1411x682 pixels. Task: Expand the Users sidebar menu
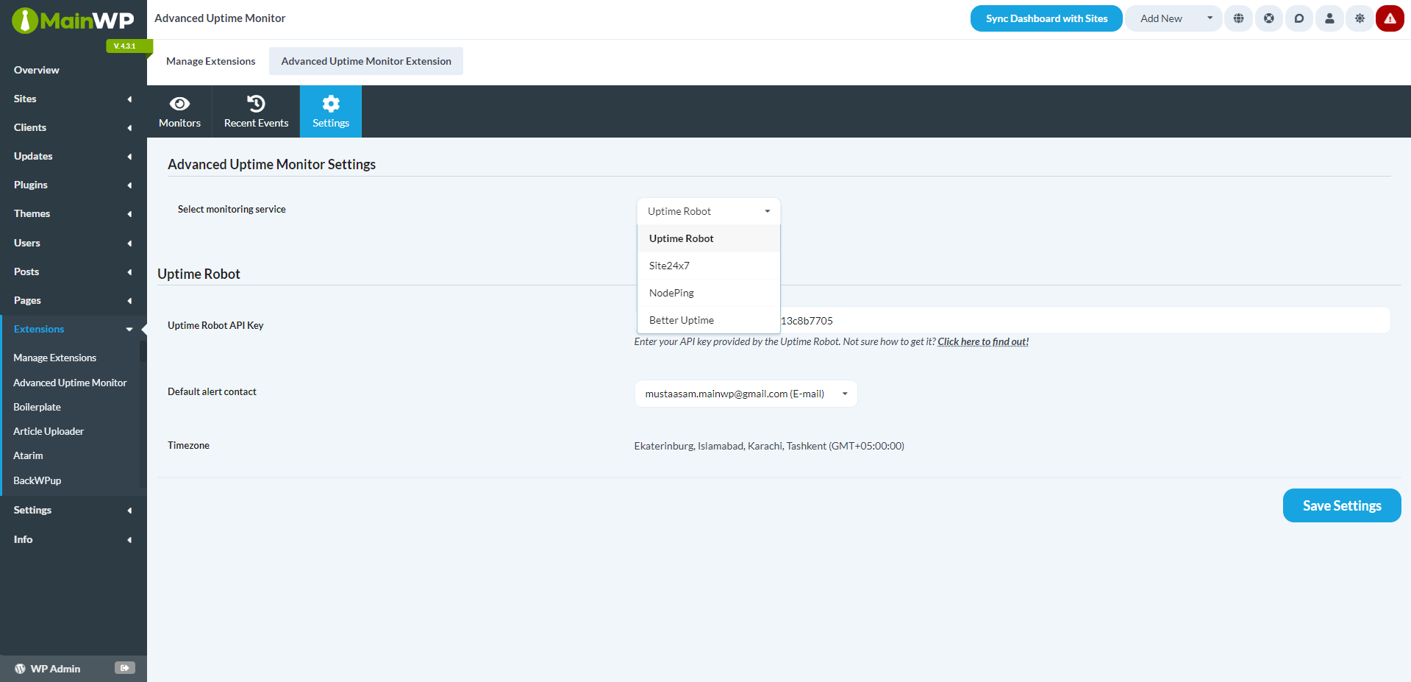tap(74, 243)
